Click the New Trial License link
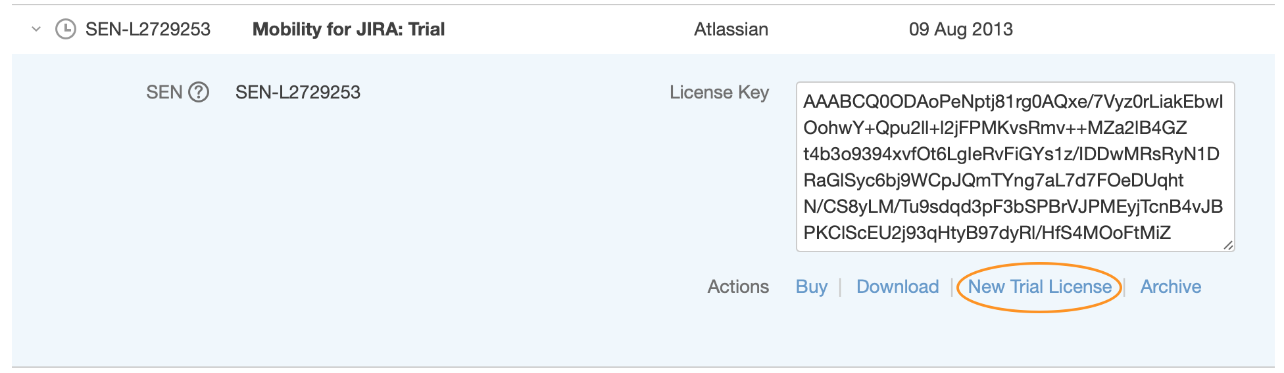The height and width of the screenshot is (373, 1284). pos(1039,286)
